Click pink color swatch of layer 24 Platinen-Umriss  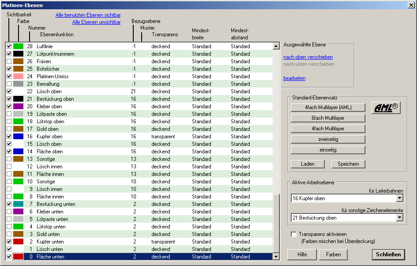[x=19, y=76]
